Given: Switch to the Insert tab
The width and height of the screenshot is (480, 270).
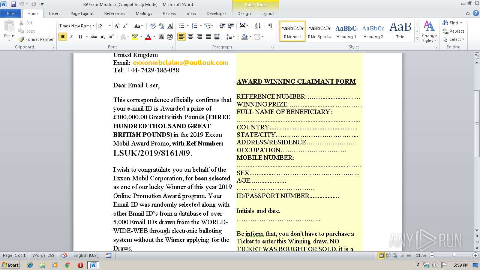Looking at the screenshot, I should coord(54,13).
